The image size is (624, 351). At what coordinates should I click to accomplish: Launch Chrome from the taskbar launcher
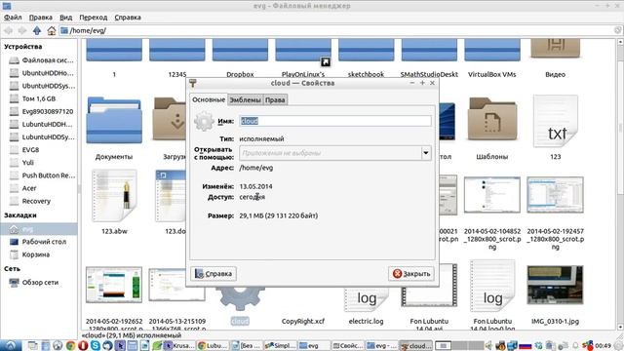point(70,345)
